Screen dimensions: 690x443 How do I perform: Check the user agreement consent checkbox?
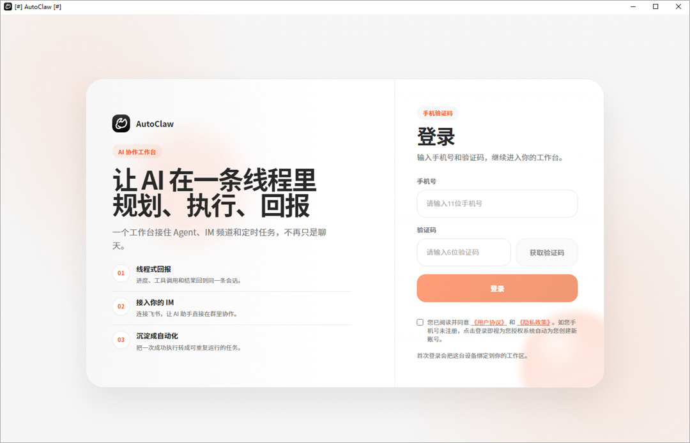click(x=420, y=322)
